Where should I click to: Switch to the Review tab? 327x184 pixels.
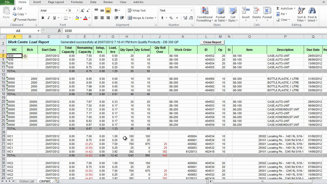point(108,2)
